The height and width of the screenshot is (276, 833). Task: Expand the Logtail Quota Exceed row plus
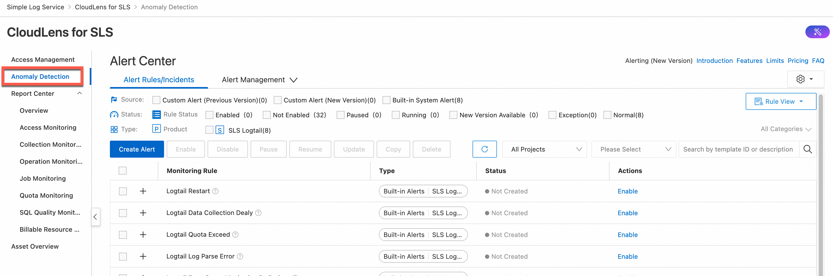143,235
